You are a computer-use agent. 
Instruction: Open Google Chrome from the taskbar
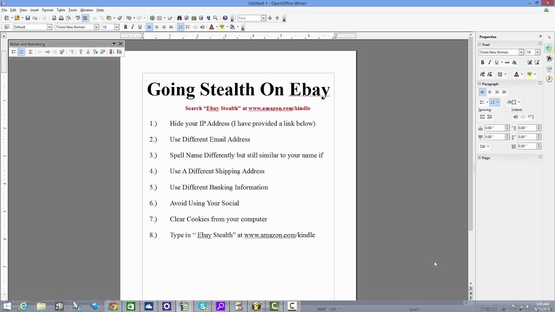[x=113, y=307]
